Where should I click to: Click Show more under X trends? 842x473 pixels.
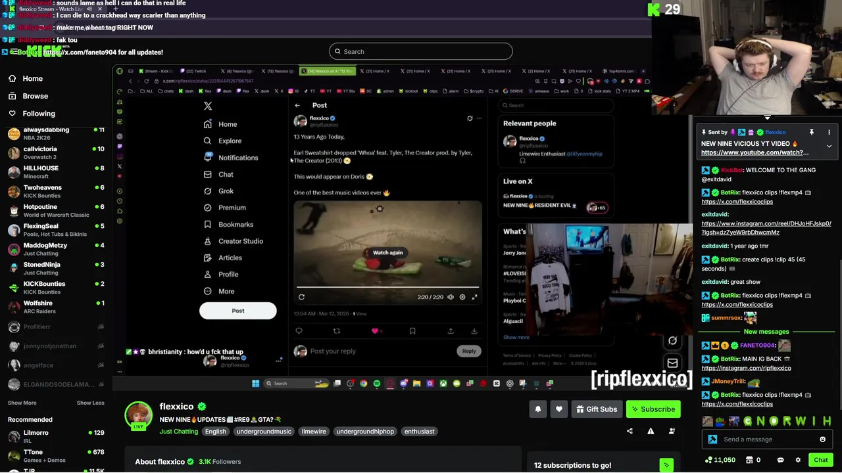tap(516, 337)
